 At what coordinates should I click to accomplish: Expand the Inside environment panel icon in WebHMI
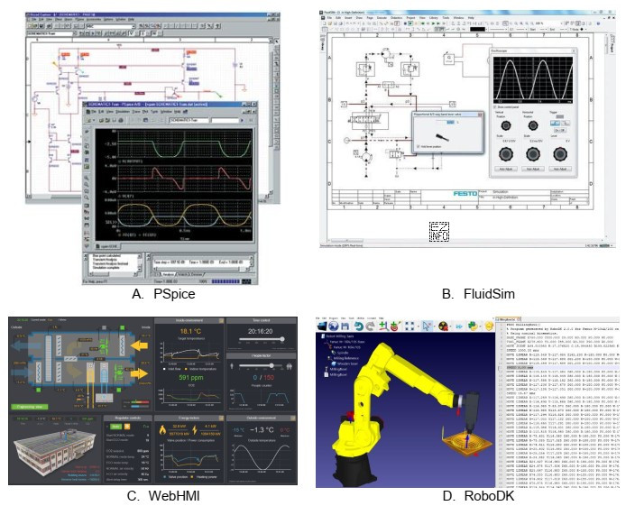[x=221, y=321]
